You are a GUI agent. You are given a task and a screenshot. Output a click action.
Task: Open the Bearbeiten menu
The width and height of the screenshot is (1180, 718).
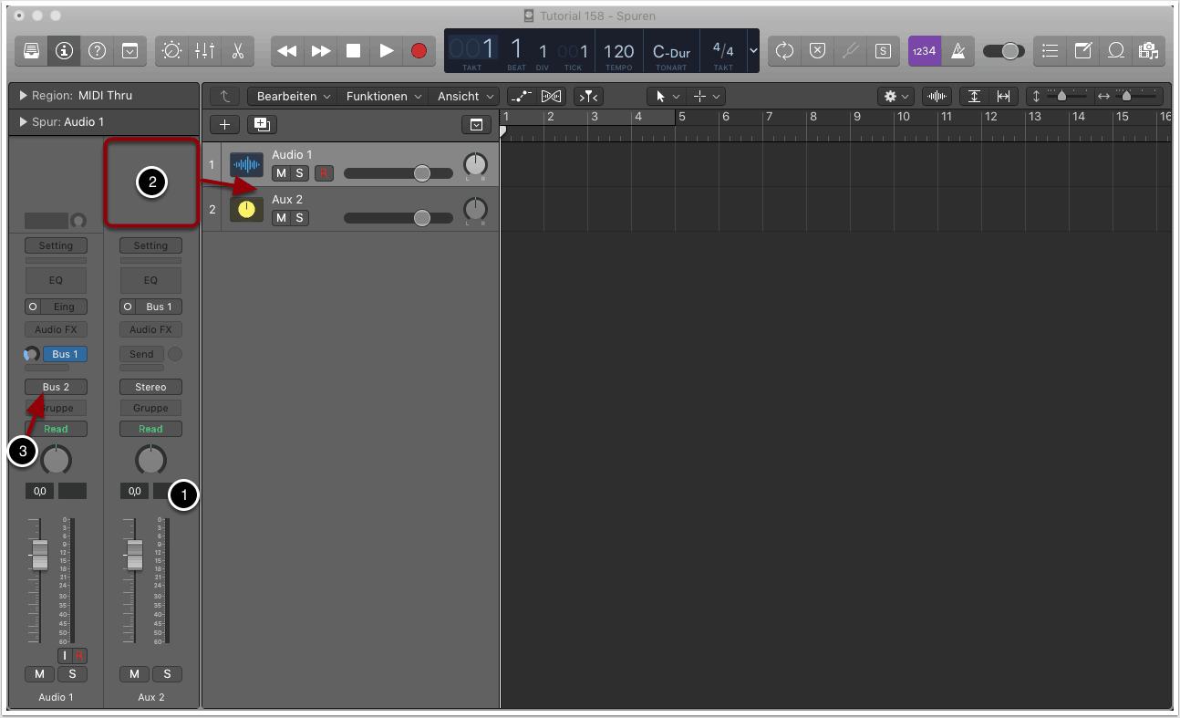[x=292, y=97]
